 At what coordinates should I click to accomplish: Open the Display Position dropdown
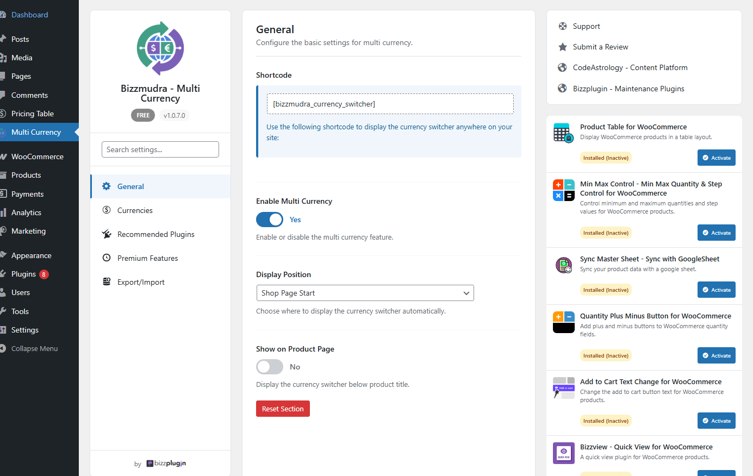[365, 293]
